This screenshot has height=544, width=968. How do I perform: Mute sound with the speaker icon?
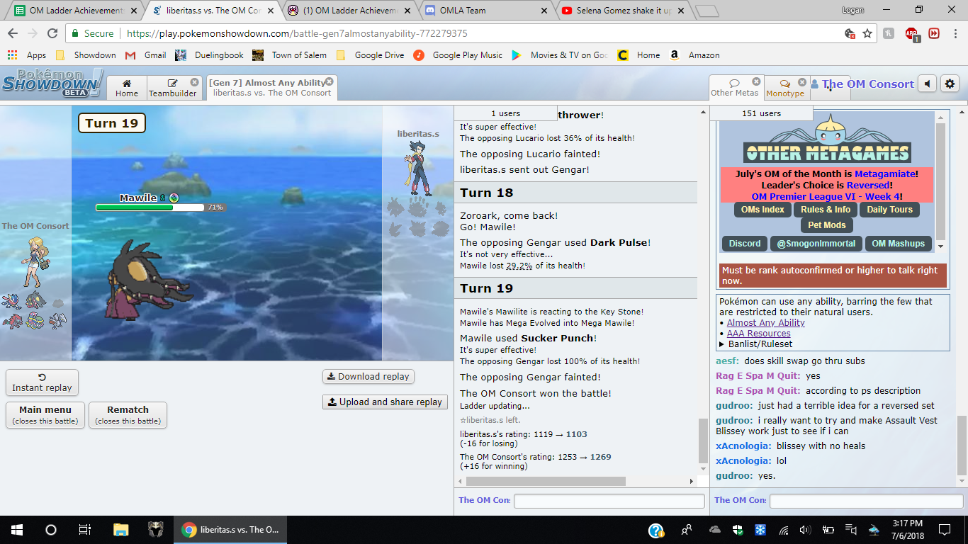point(927,84)
